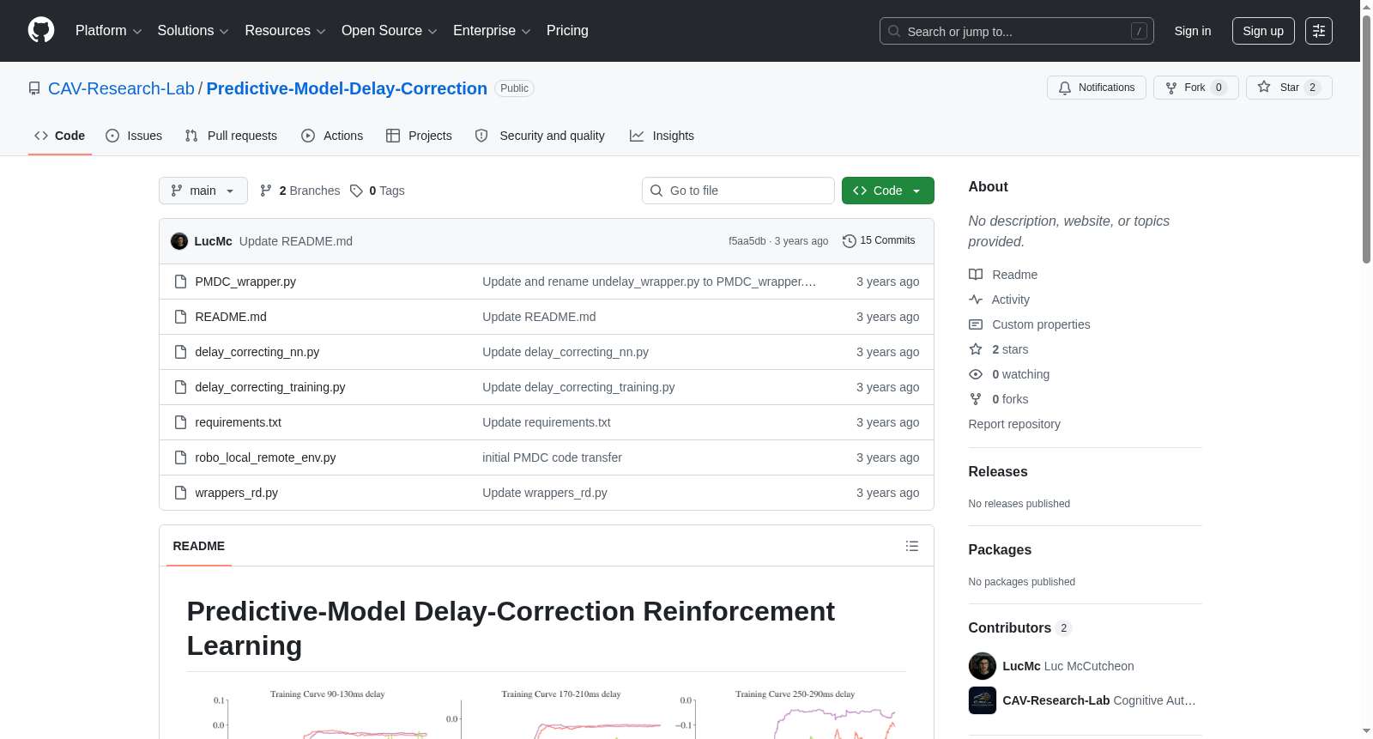This screenshot has height=739, width=1373.
Task: Open the README outline icon
Action: [912, 546]
